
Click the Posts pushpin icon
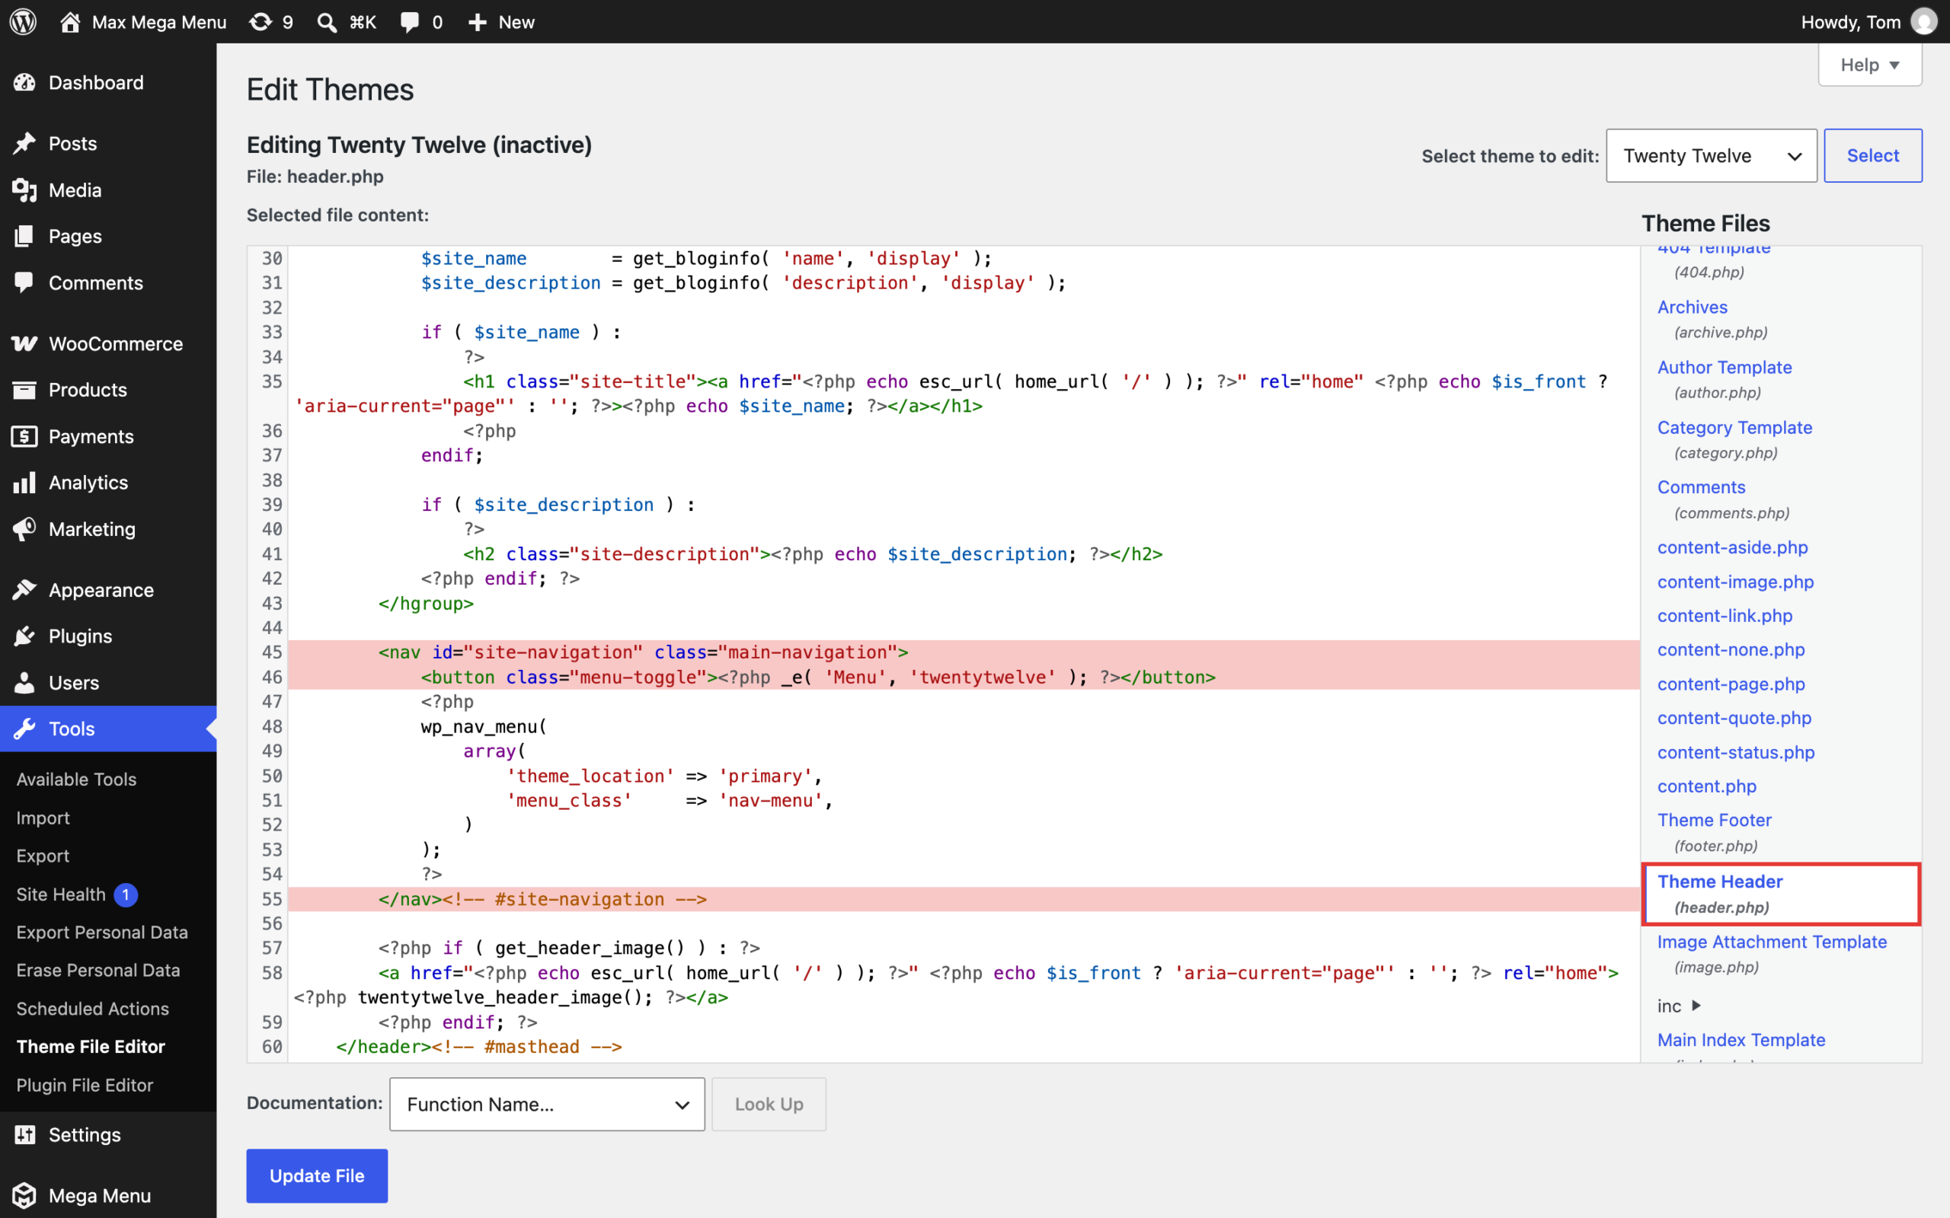point(24,143)
